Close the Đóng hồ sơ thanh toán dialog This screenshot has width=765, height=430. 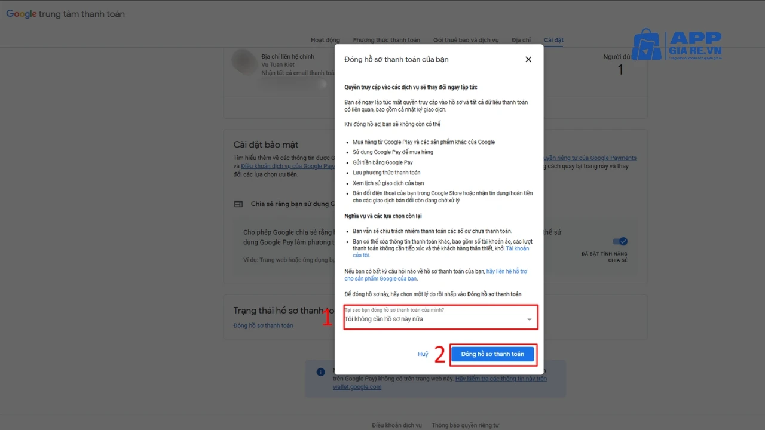point(528,59)
